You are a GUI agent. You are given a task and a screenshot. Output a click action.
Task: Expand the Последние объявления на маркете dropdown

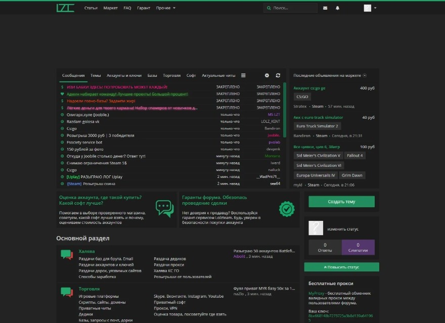365,75
